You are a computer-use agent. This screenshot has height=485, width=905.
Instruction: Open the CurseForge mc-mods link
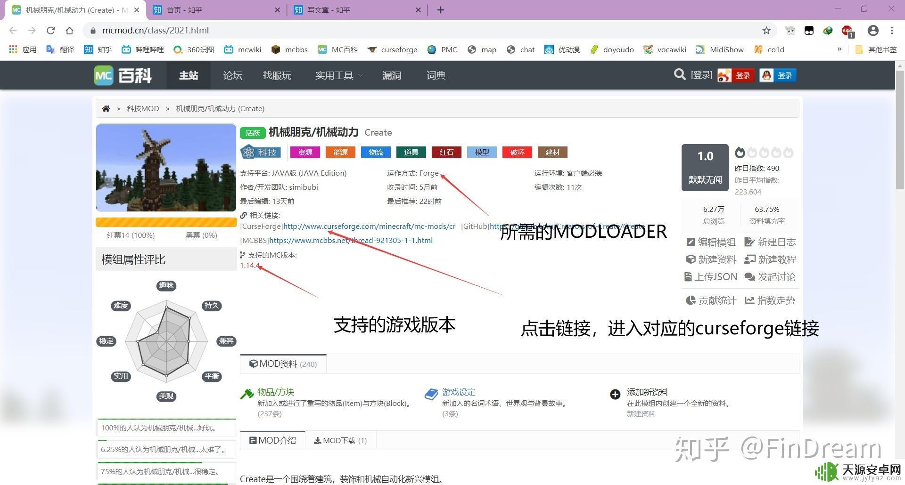(x=369, y=226)
